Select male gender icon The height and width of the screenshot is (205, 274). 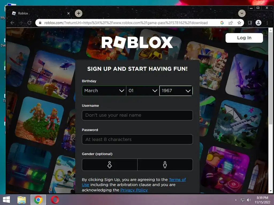(x=165, y=164)
